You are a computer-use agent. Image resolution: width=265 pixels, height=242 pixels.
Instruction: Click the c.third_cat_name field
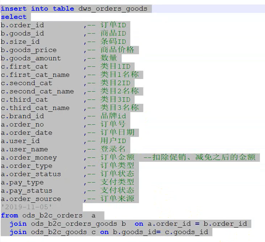point(35,108)
